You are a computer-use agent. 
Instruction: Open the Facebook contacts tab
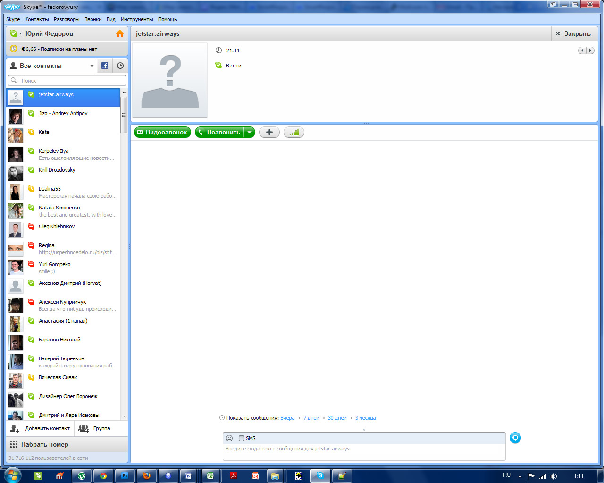coord(105,66)
